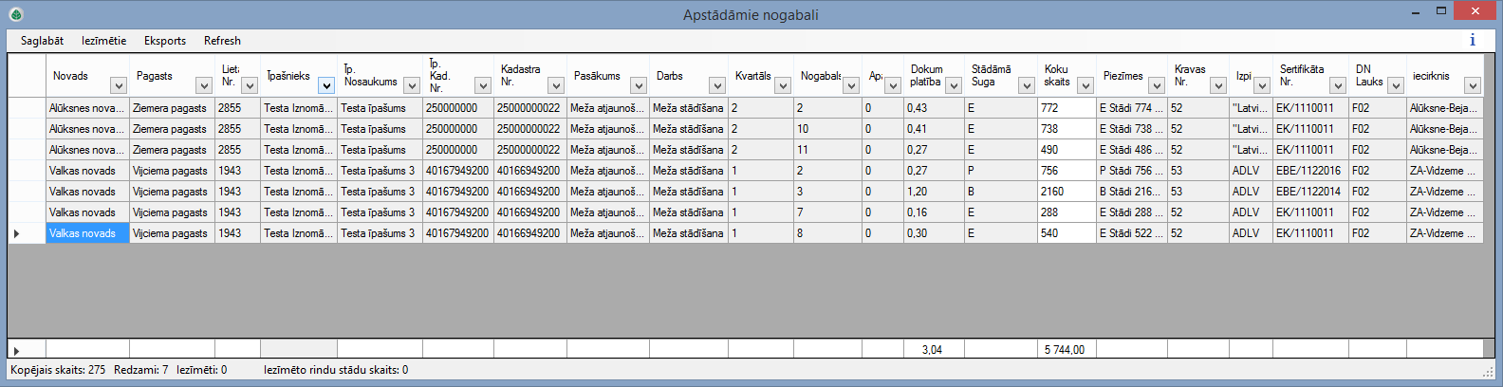Select koku skaits cell 2160
Screen dimensions: 1503x387
[1067, 192]
